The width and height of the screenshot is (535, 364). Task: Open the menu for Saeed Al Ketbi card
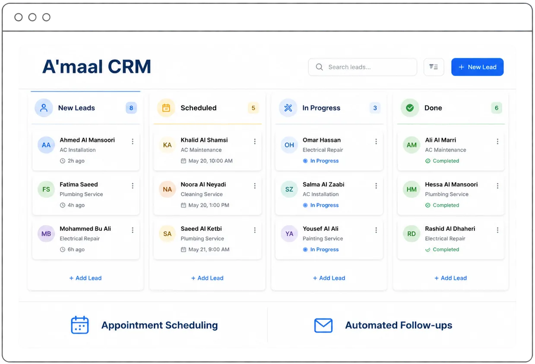[255, 230]
